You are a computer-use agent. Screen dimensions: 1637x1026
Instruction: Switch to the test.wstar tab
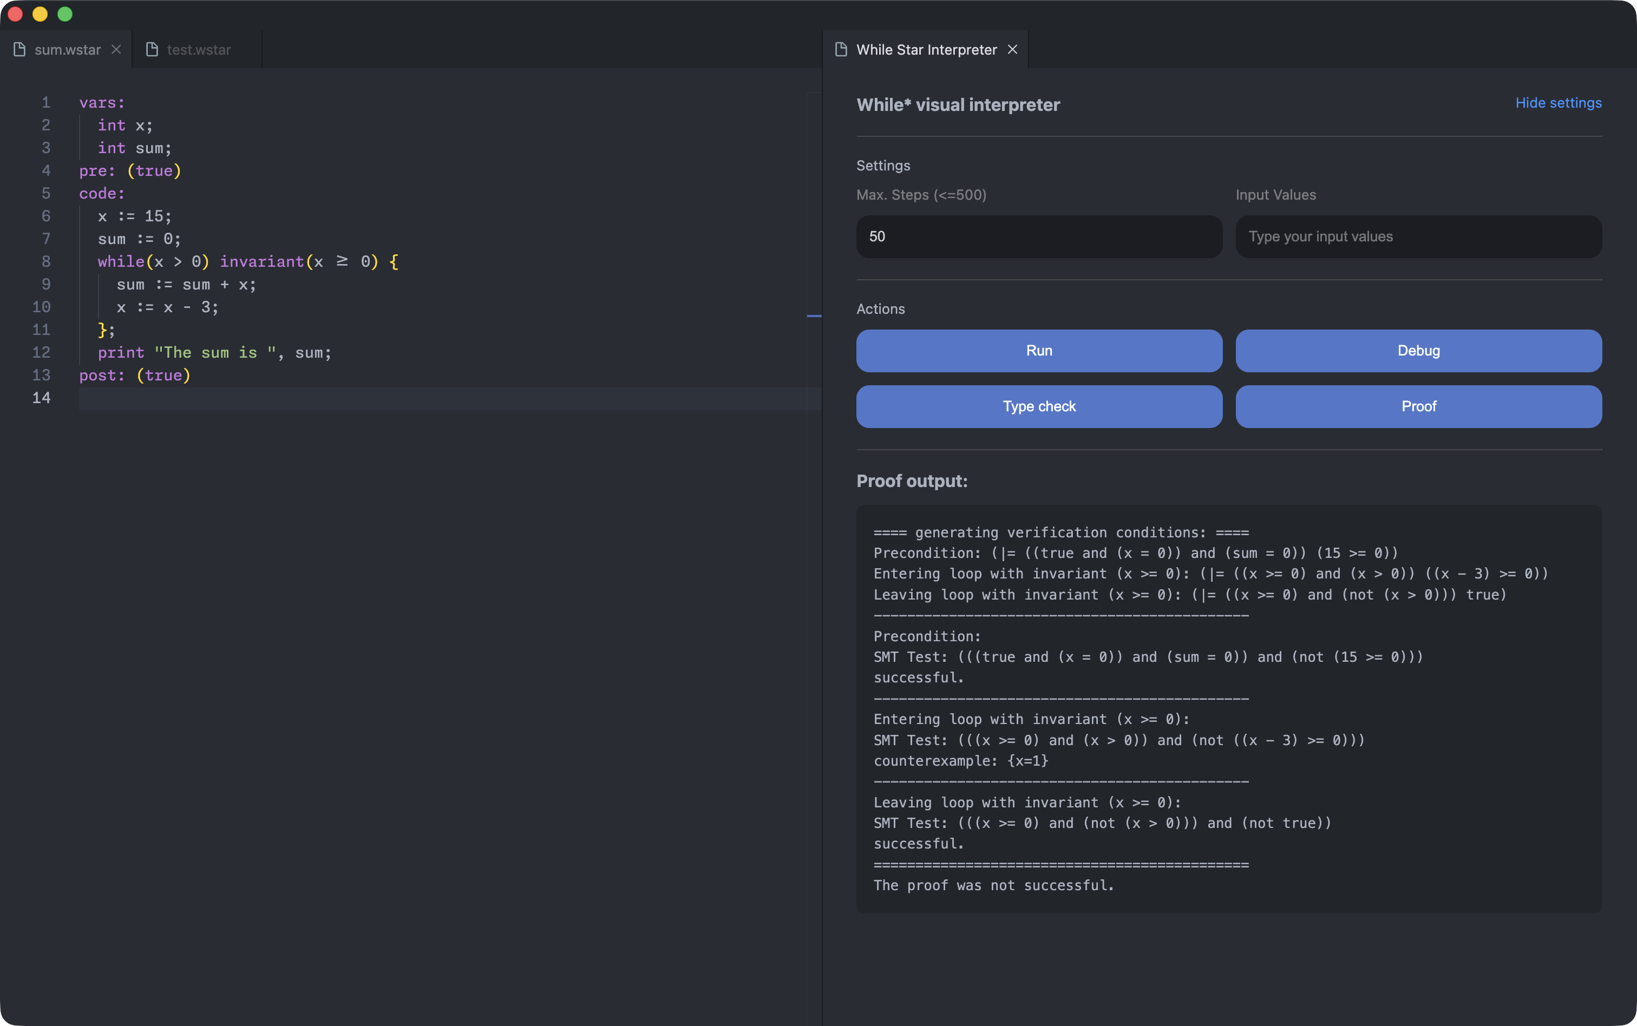(198, 50)
